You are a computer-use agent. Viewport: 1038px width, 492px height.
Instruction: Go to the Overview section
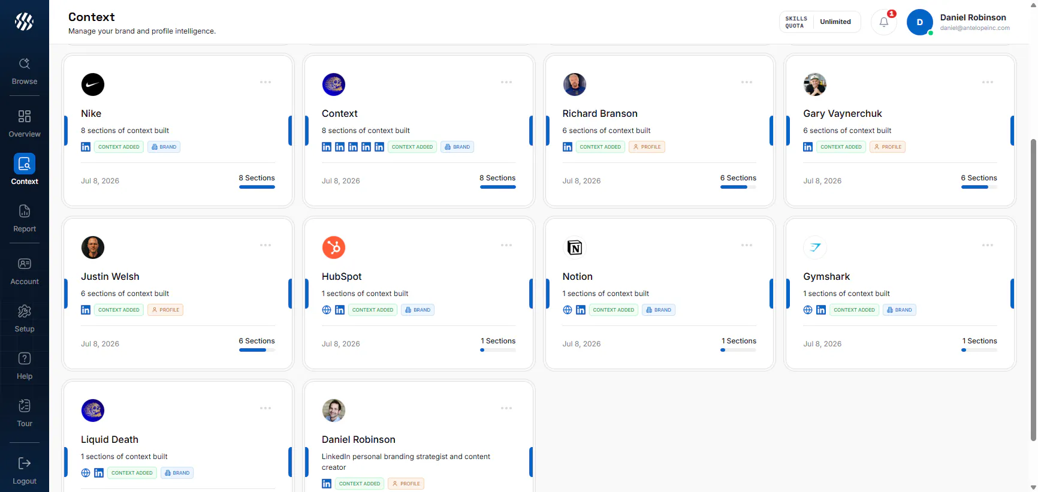25,124
